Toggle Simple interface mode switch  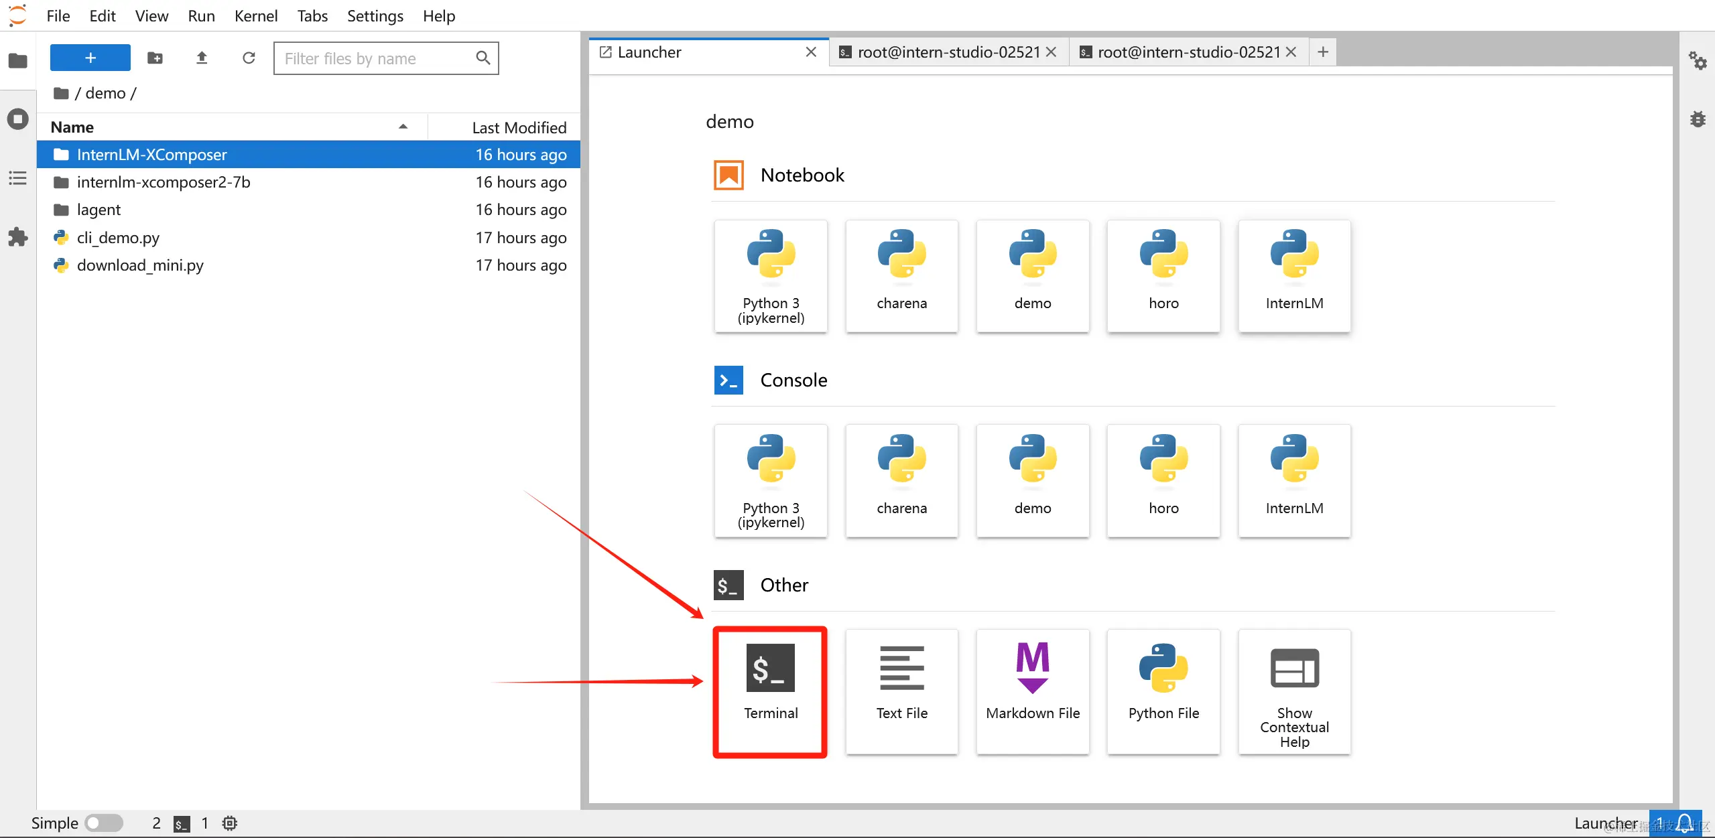[104, 823]
